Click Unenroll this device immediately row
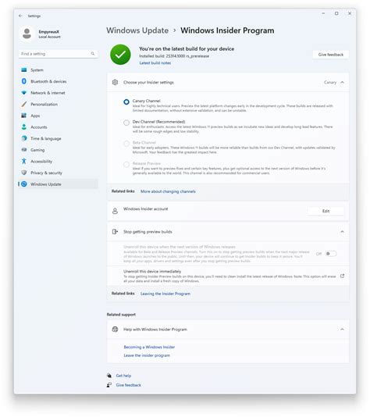The width and height of the screenshot is (370, 417). (x=228, y=276)
